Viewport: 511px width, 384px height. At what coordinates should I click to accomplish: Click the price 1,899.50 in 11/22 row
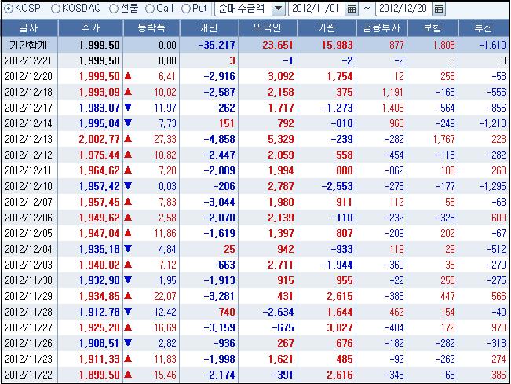tap(100, 375)
